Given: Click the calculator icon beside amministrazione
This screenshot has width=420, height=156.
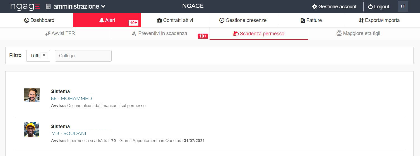Looking at the screenshot, I should tap(48, 6).
